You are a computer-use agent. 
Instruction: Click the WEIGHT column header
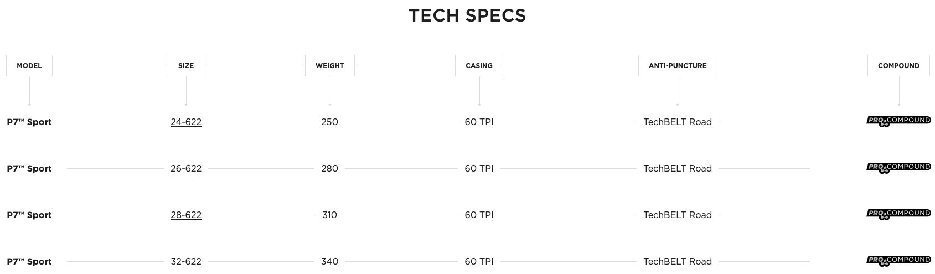click(x=330, y=65)
